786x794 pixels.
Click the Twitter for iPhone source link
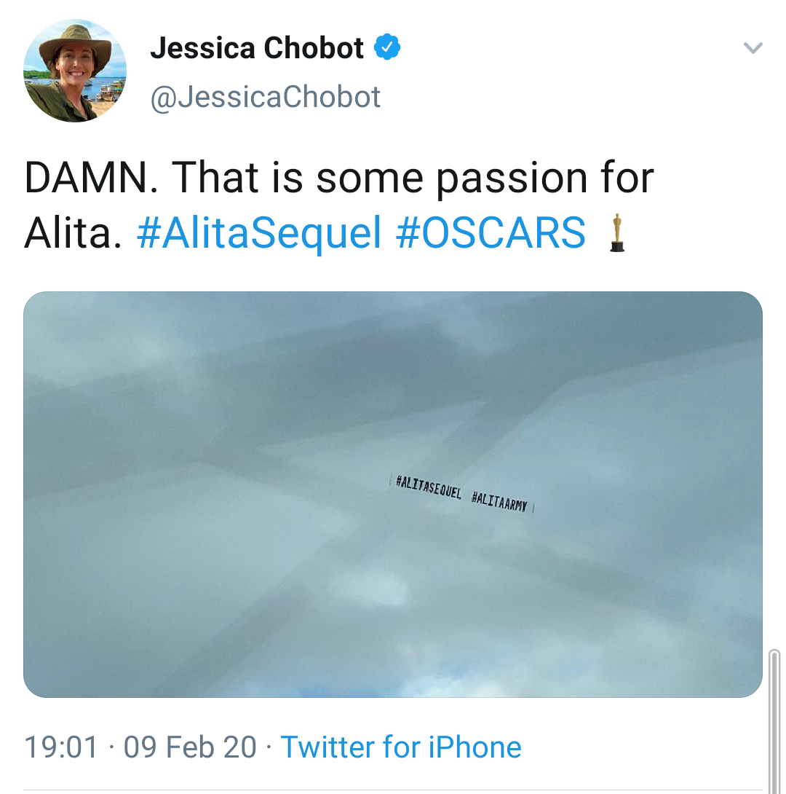tap(401, 747)
